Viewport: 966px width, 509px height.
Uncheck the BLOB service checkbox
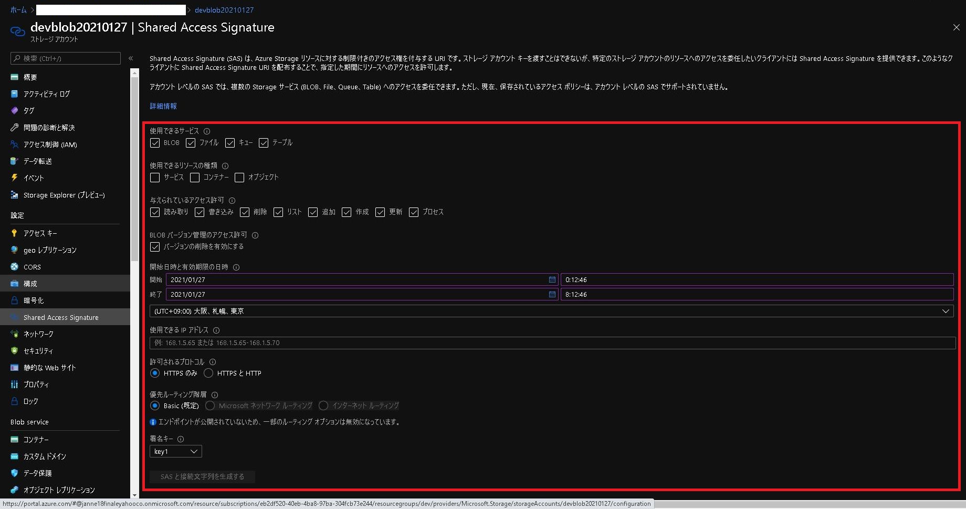point(155,143)
